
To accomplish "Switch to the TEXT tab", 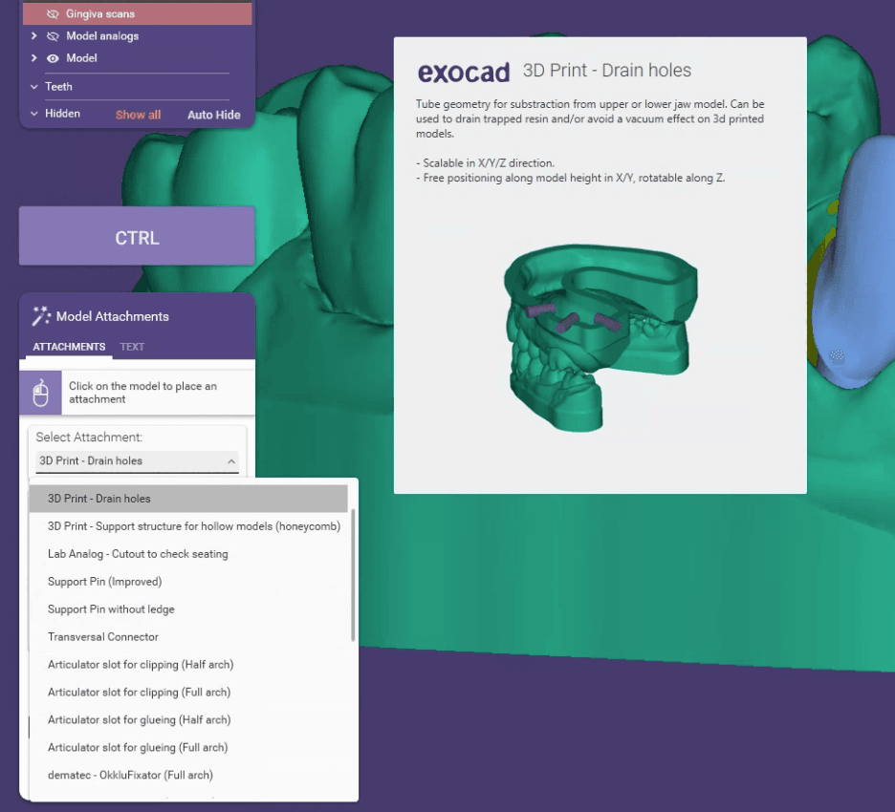I will (132, 347).
